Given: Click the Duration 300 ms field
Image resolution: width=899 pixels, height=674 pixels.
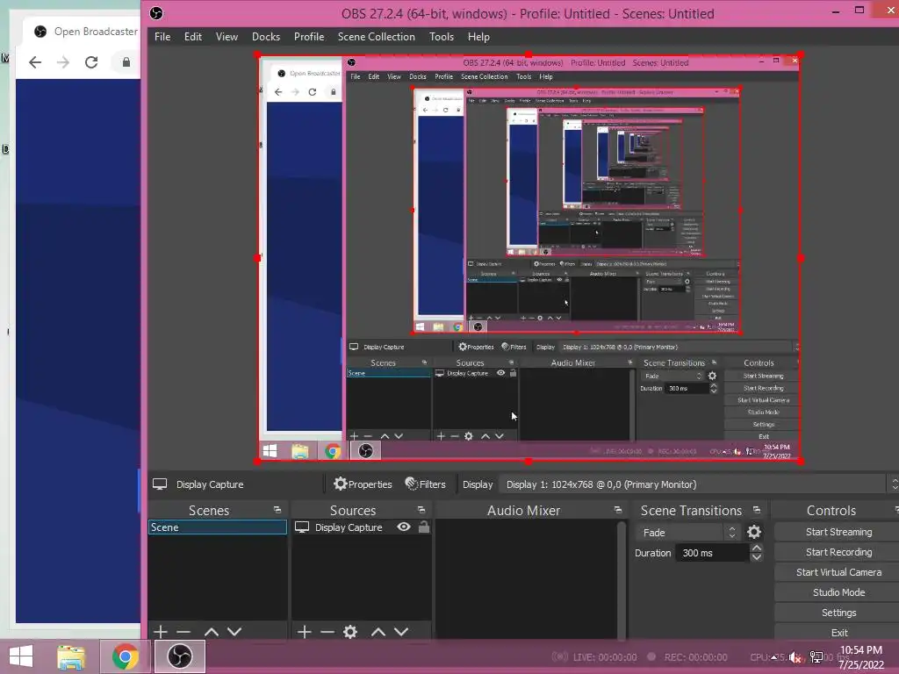Looking at the screenshot, I should pyautogui.click(x=713, y=553).
